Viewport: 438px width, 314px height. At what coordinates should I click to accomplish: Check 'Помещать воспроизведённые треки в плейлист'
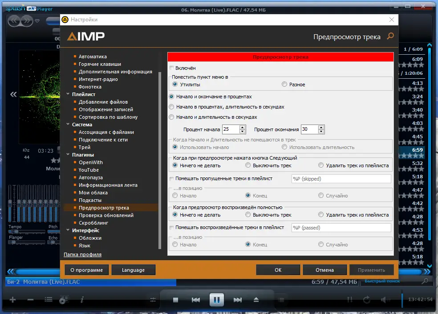point(171,227)
